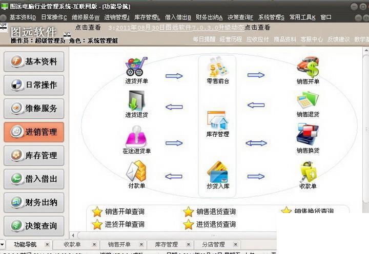This screenshot has height=254, width=369.
Task: Open the 销售开单 car icon
Action: 308,67
